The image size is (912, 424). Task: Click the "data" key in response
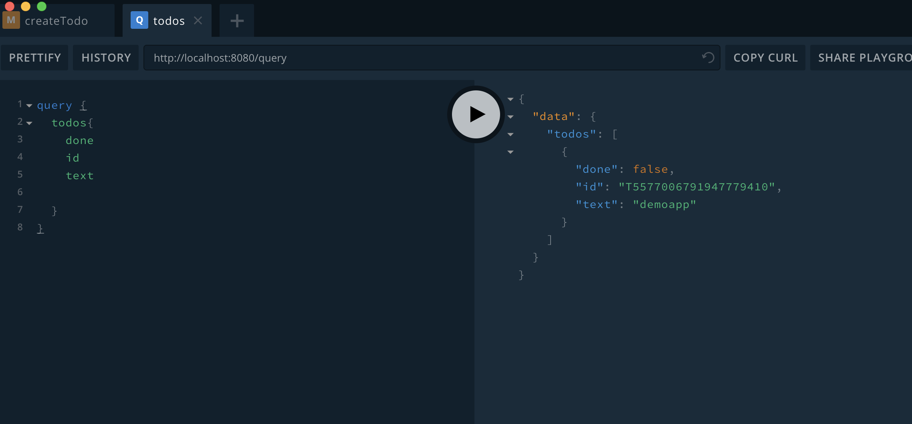tap(554, 116)
